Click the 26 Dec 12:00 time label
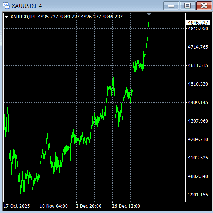 click(126, 206)
